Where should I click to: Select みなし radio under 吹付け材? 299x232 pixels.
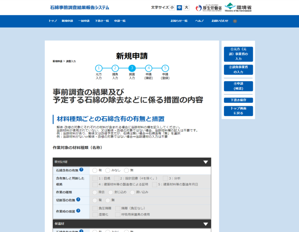coord(108,170)
